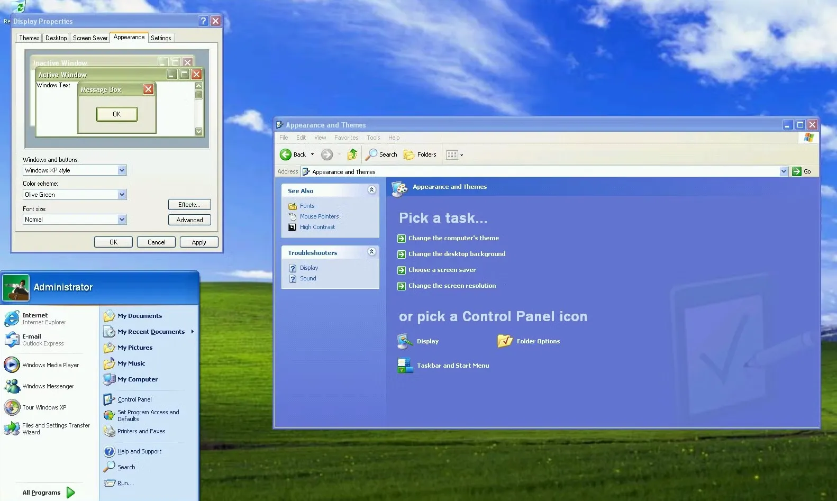Open Files and Settings Transfer Wizard
The image size is (837, 501).
[47, 429]
